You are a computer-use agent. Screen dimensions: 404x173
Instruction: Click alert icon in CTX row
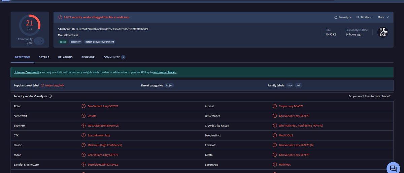click(83, 135)
